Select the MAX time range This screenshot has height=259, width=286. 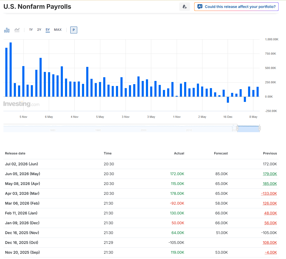[x=58, y=30]
